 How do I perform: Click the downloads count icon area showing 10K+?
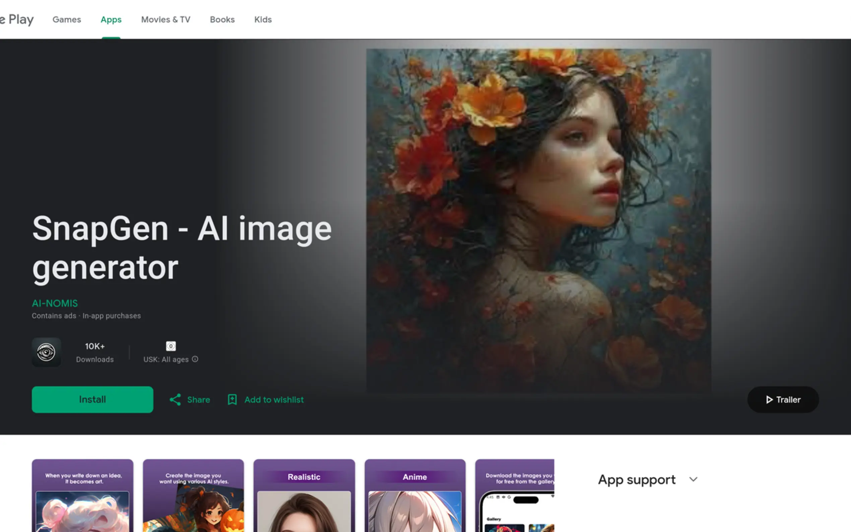(94, 352)
